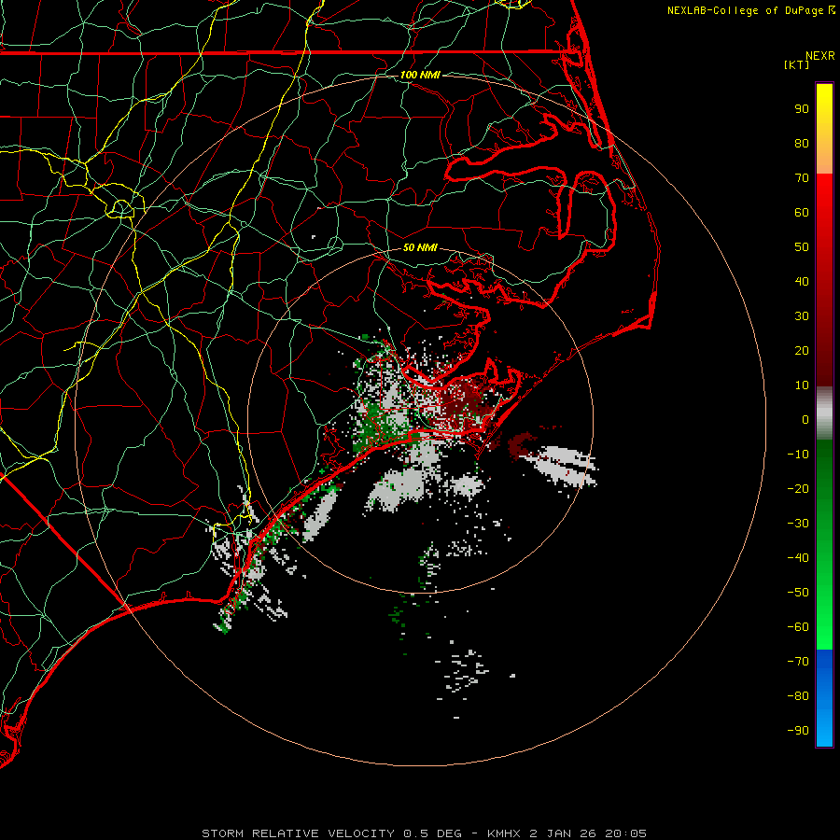This screenshot has width=840, height=840.
Task: Click the 0 value on the velocity scale
Action: [805, 419]
